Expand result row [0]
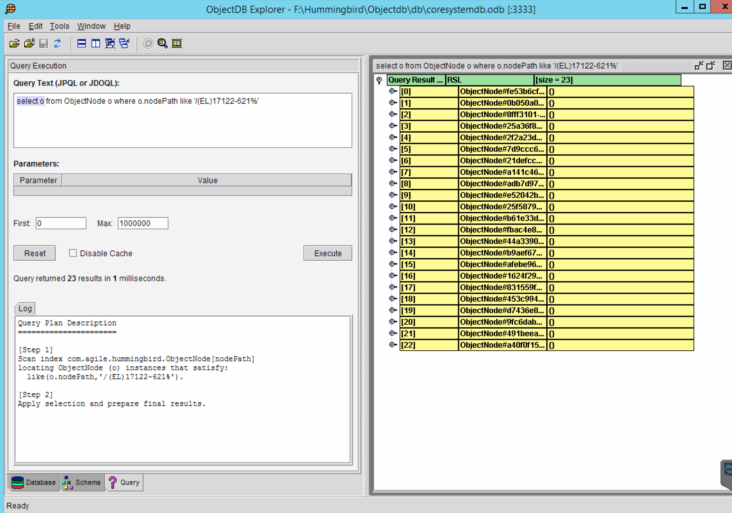 point(393,91)
